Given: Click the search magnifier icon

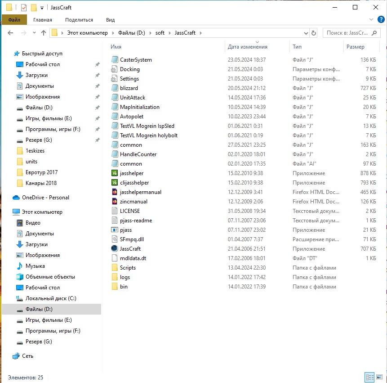Looking at the screenshot, I should [x=374, y=33].
